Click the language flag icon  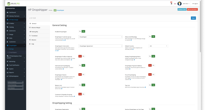click(x=175, y=4)
